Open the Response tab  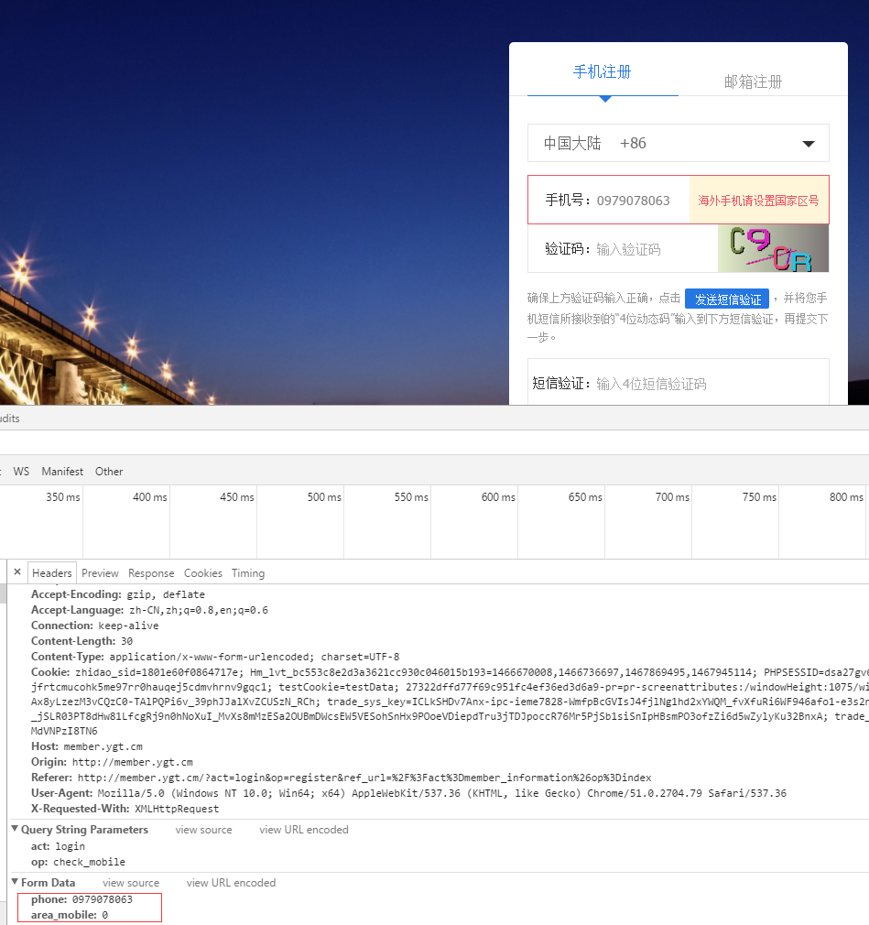coord(150,572)
